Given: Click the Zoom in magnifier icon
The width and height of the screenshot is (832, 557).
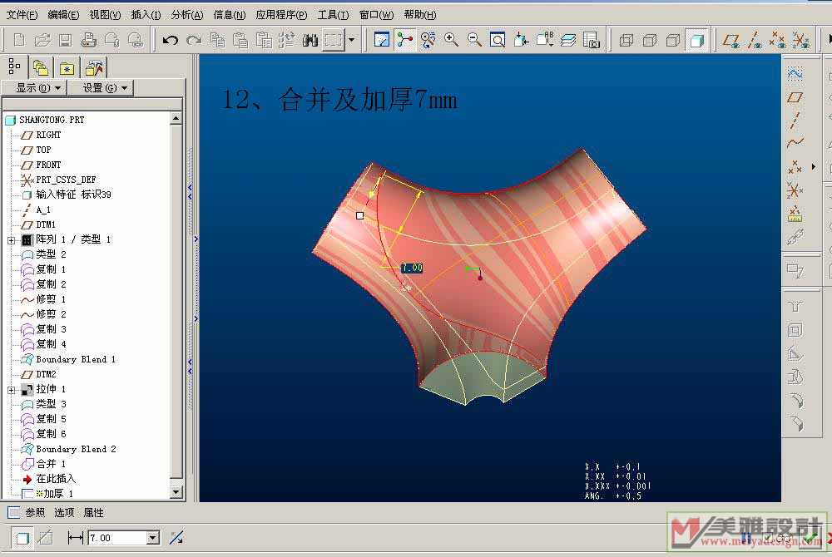Looking at the screenshot, I should [451, 40].
